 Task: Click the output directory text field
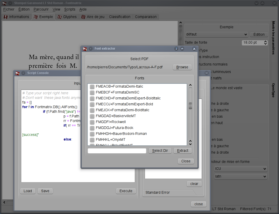[x=117, y=151]
